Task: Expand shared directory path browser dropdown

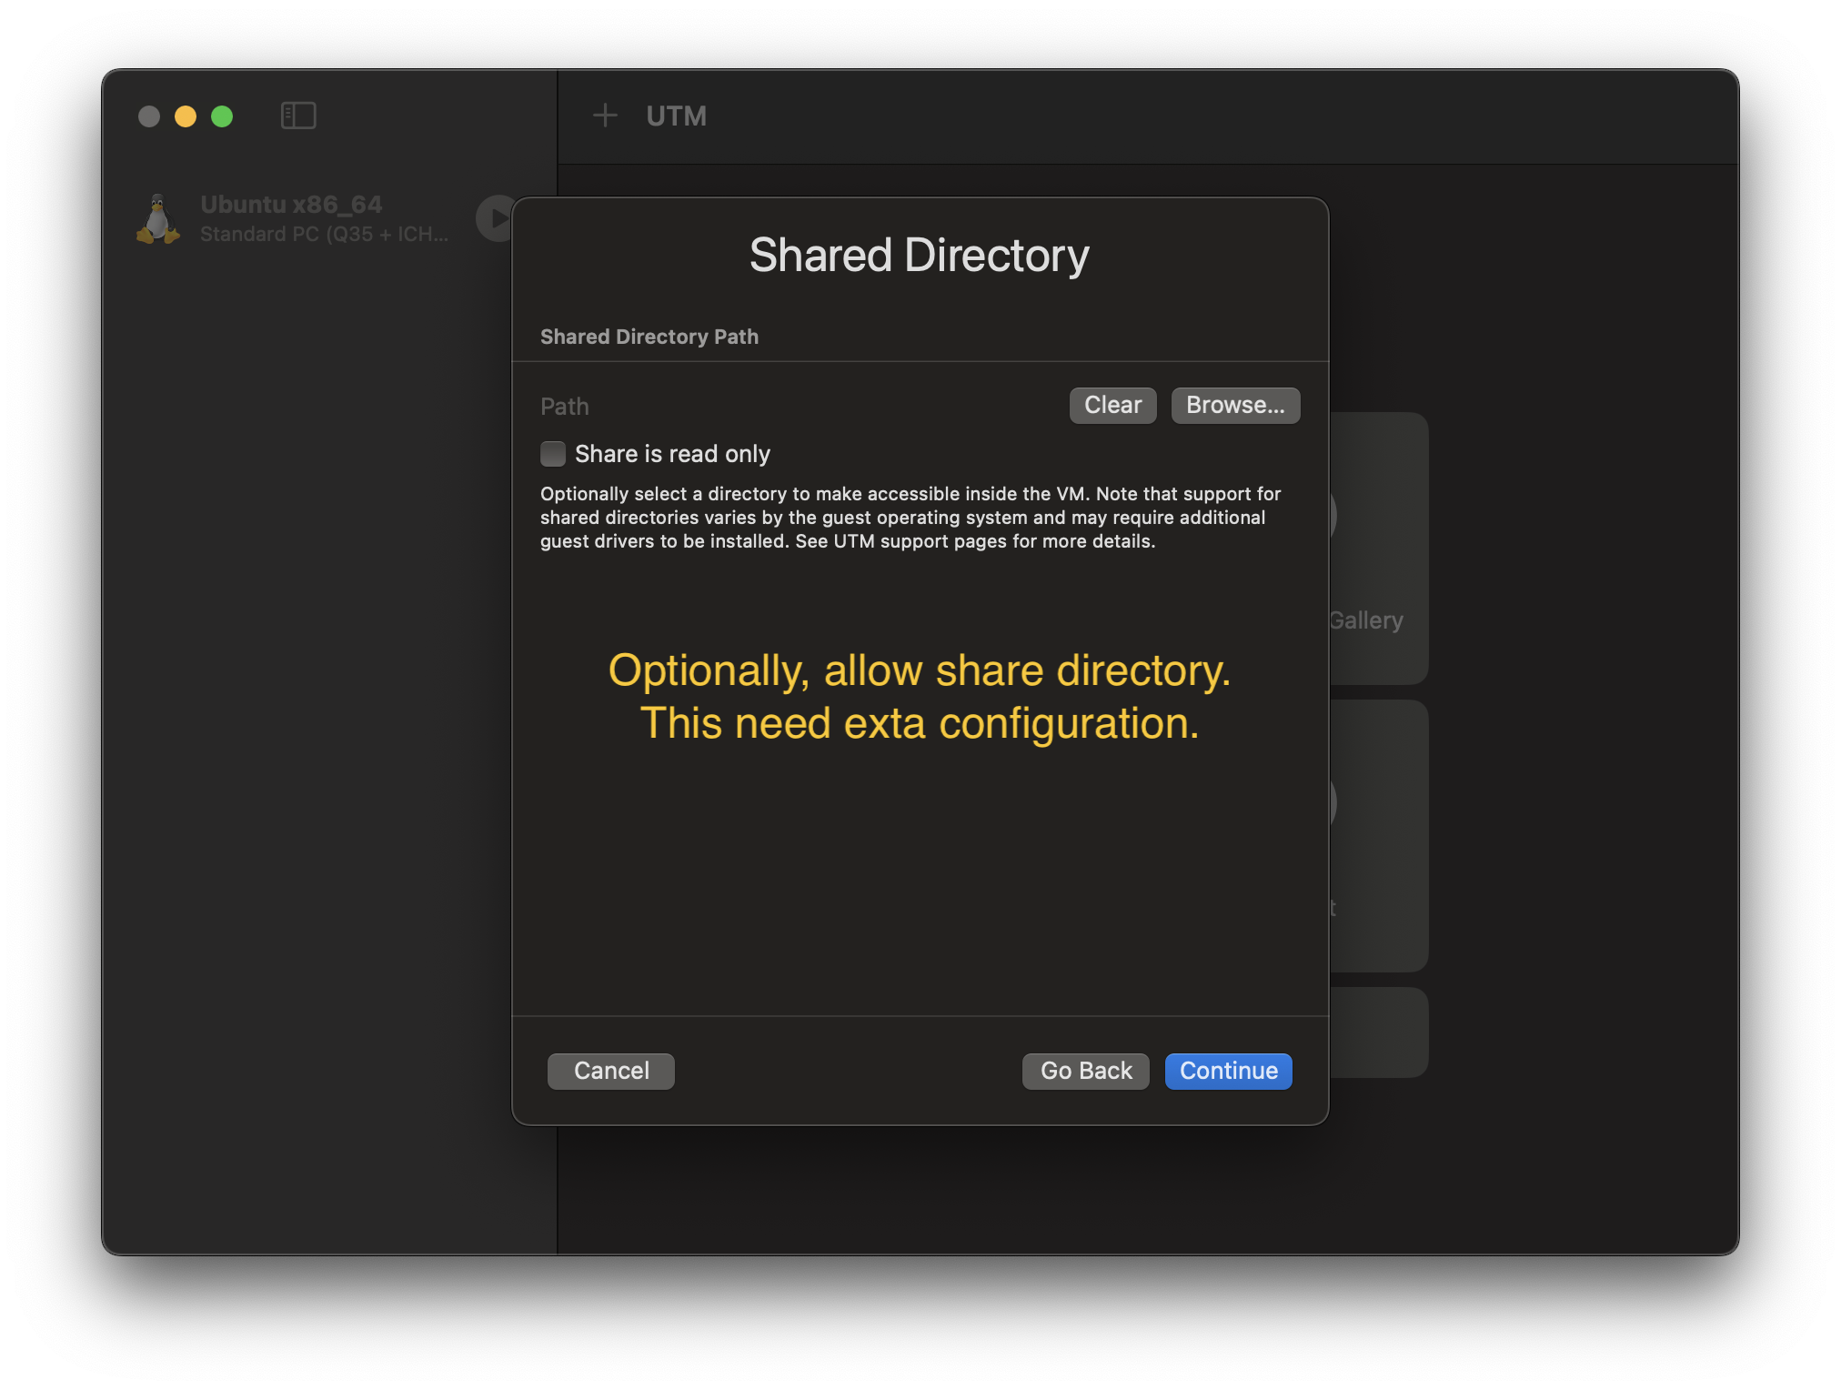Action: [x=1232, y=405]
